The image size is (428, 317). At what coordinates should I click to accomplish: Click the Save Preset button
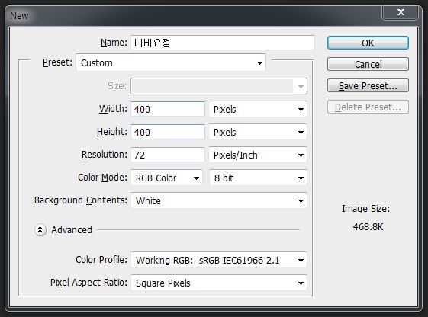point(368,86)
